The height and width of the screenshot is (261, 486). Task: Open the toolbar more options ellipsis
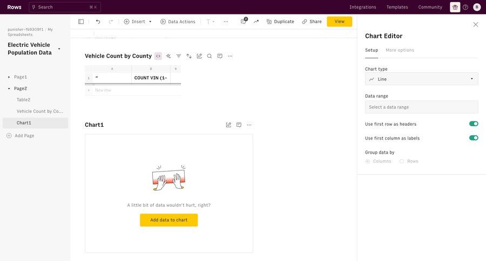pos(226,22)
